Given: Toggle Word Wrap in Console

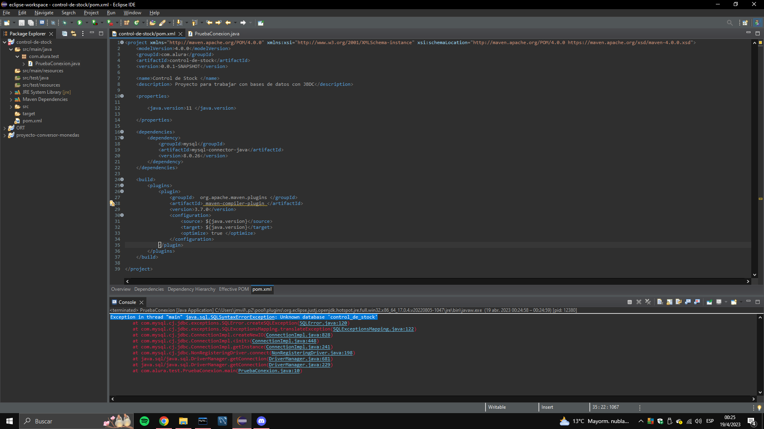Looking at the screenshot, I should 678,302.
